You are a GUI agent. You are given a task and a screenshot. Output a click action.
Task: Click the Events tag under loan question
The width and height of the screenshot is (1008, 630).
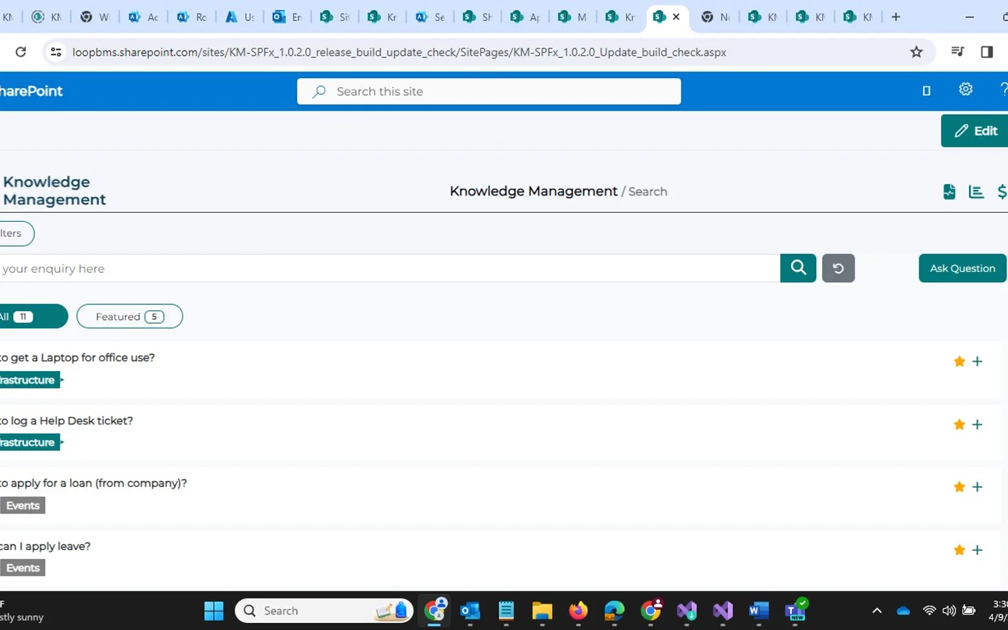pos(23,505)
